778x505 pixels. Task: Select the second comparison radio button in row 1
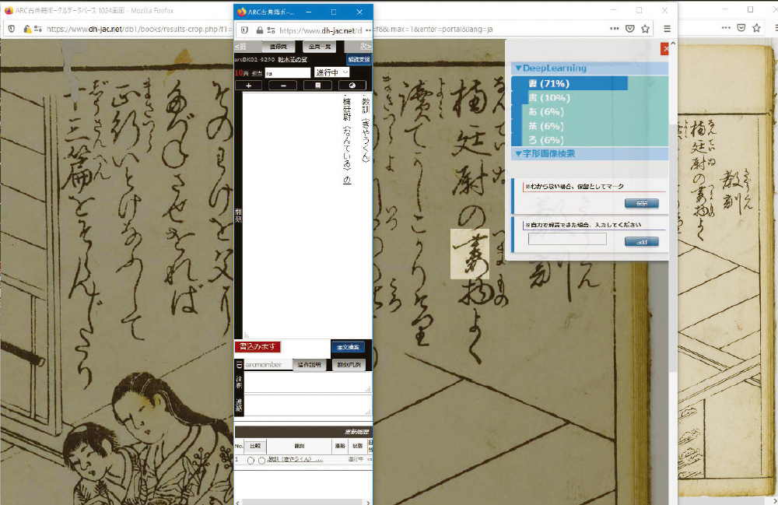[x=261, y=461]
